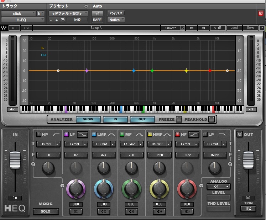Click the redo arrow in Waves toolbar
The height and width of the screenshot is (220, 266).
(x=26, y=28)
